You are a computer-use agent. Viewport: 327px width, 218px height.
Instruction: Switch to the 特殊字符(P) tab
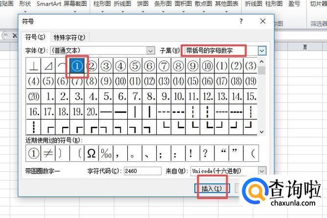pos(70,38)
